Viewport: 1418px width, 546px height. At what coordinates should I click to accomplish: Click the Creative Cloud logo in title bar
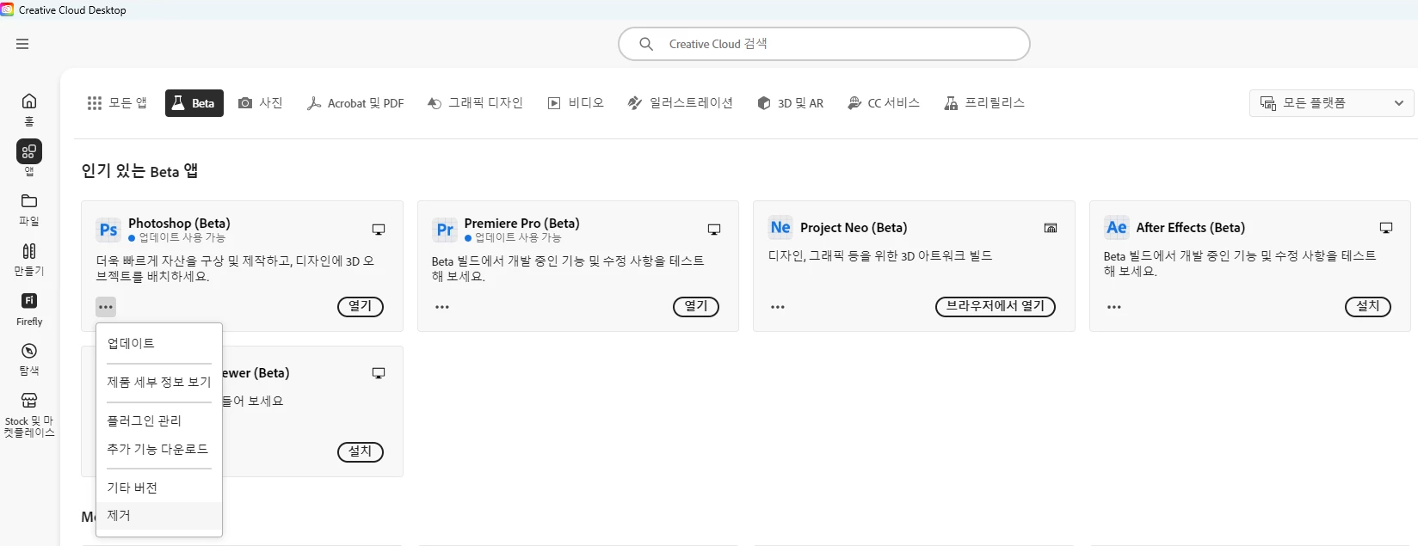(8, 9)
